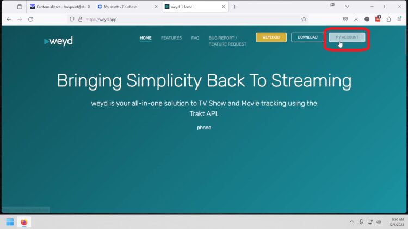Click the browser back arrow
Image resolution: width=408 pixels, height=229 pixels.
coord(9,19)
